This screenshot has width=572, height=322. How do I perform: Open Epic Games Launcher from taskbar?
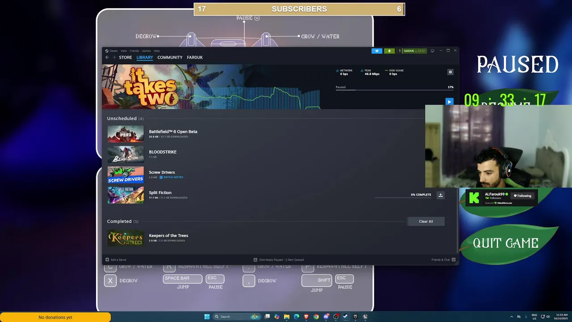click(x=355, y=317)
